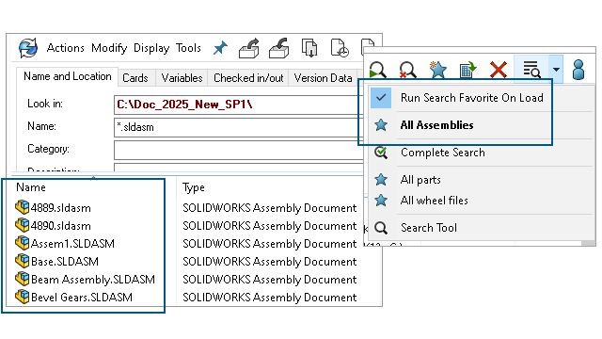The height and width of the screenshot is (339, 602).
Task: Click the red X icon
Action: pos(498,70)
